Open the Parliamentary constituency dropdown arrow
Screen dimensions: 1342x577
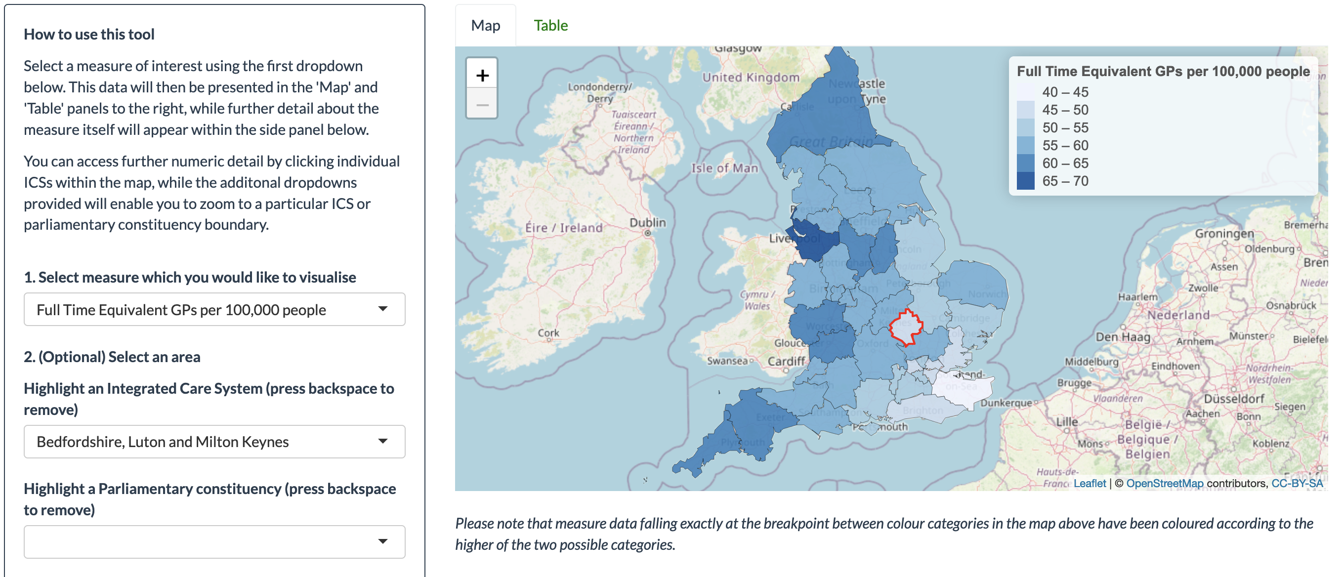click(382, 541)
